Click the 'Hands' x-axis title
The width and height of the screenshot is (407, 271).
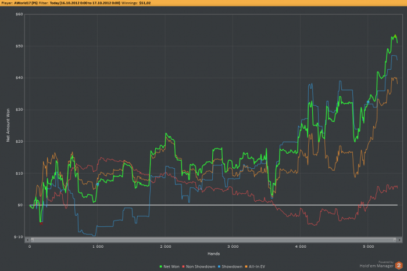click(213, 254)
